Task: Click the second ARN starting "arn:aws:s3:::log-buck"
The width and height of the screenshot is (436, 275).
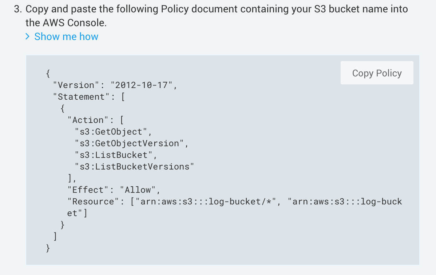Action: pos(344,202)
